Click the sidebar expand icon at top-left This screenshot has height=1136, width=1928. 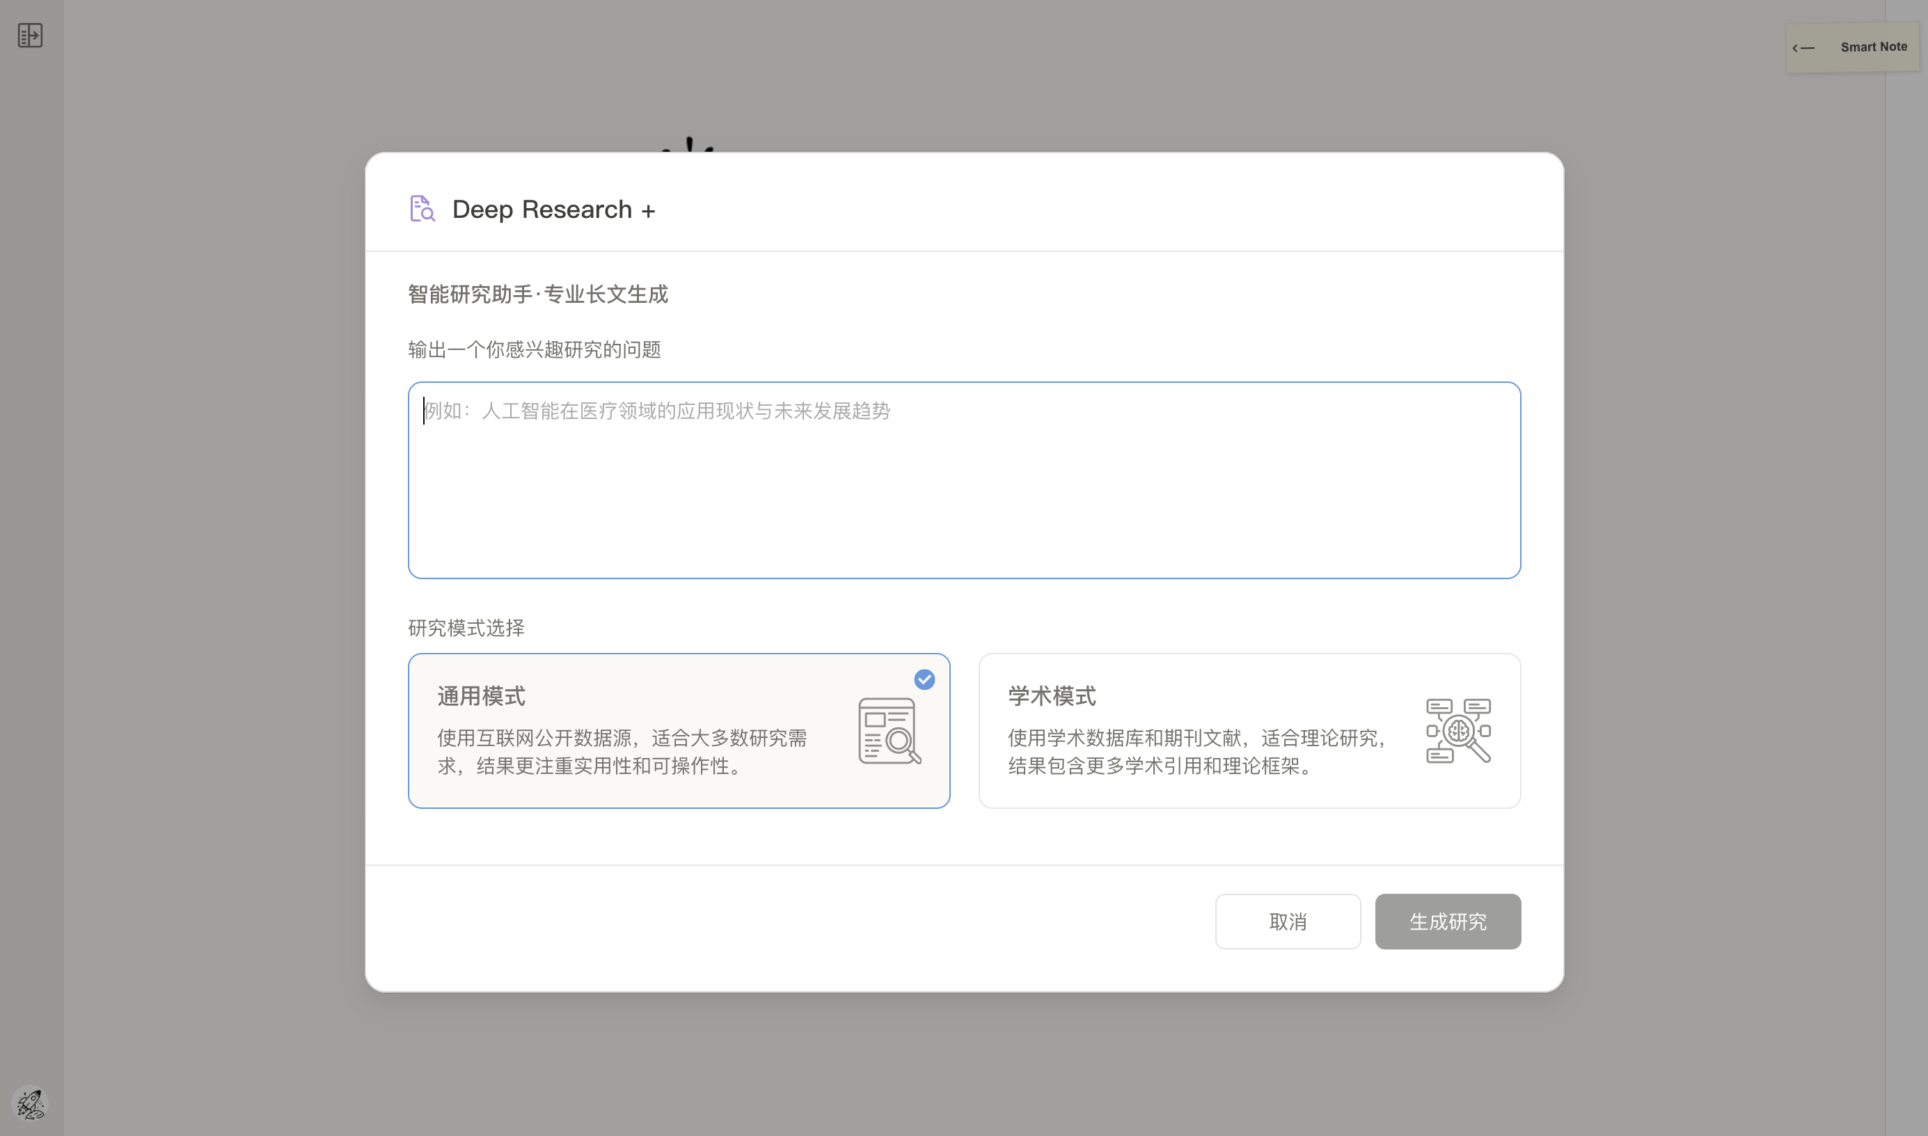[x=30, y=35]
